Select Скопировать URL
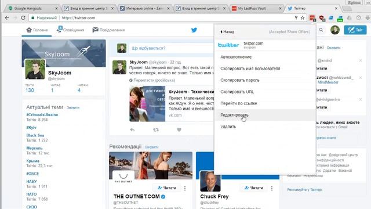This screenshot has width=371, height=209. click(265, 92)
